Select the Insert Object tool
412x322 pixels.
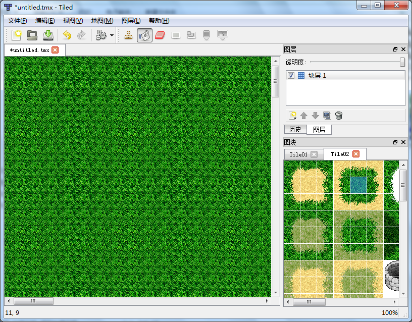click(207, 35)
